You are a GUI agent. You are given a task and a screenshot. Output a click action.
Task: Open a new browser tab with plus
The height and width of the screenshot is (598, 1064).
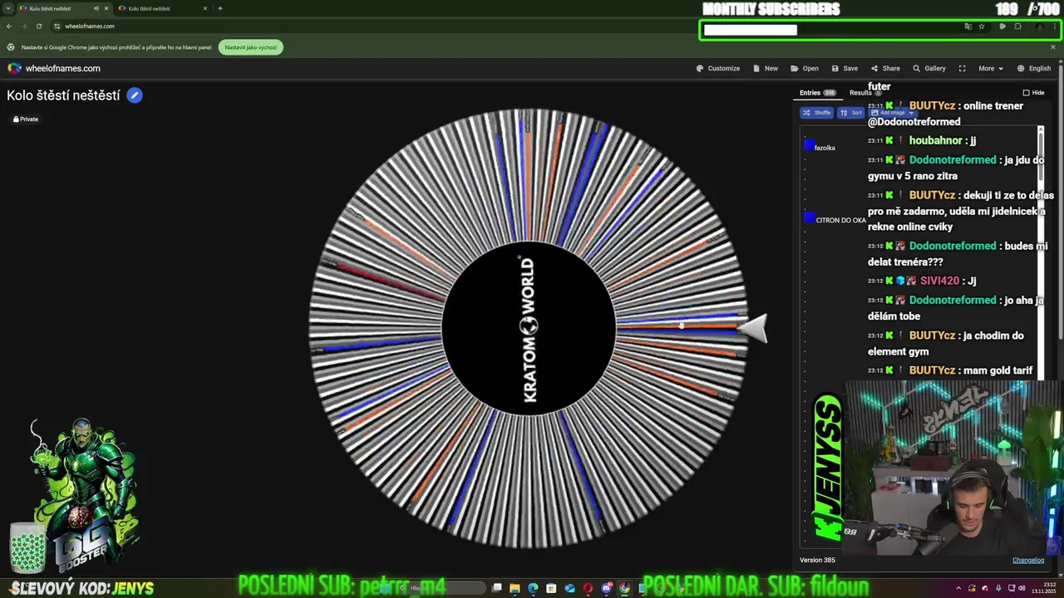tap(219, 8)
